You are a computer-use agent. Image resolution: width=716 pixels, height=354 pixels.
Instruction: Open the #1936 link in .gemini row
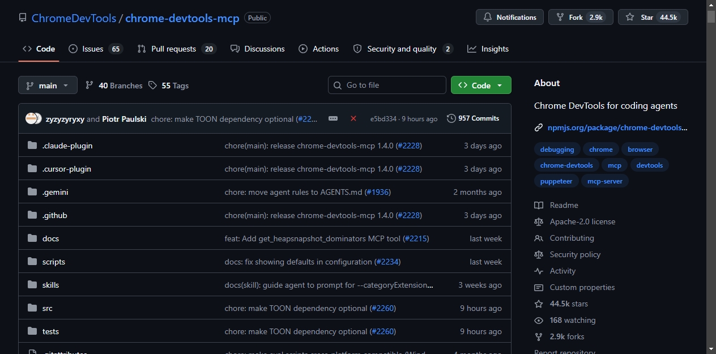(x=378, y=192)
